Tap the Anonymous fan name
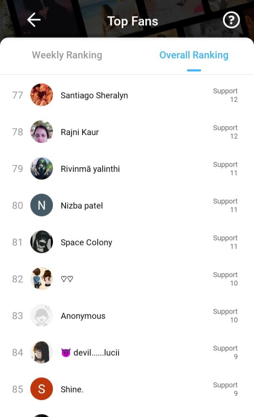 pyautogui.click(x=83, y=316)
